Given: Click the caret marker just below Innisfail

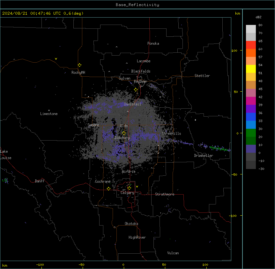Looking at the screenshot, I should 128,111.
